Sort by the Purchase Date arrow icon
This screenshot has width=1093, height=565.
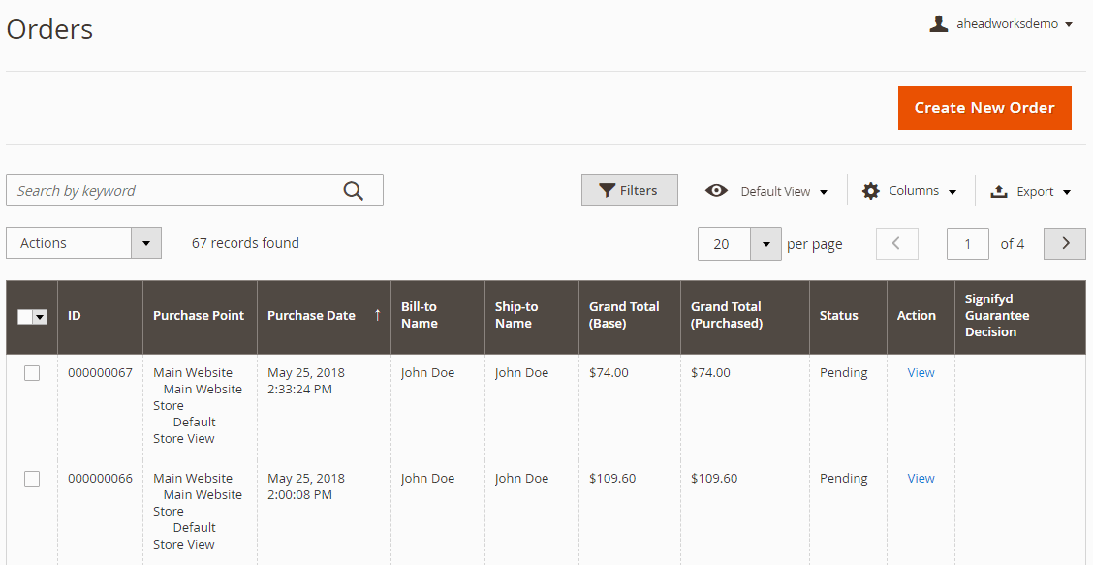[x=377, y=315]
